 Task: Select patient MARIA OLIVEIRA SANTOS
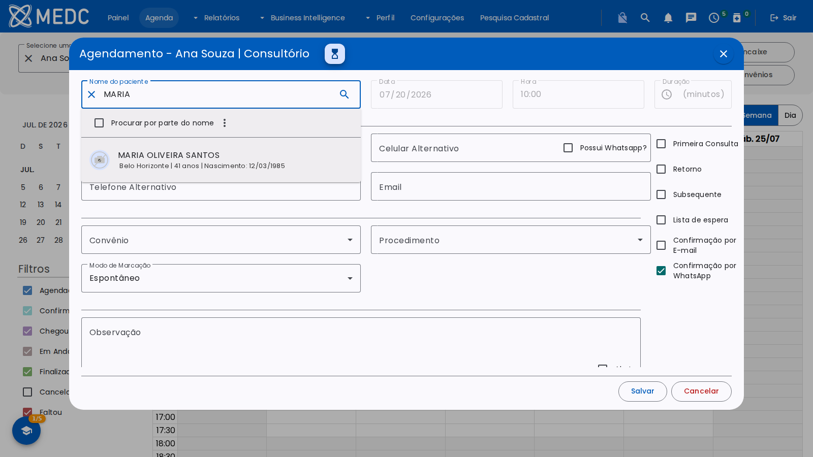221,160
